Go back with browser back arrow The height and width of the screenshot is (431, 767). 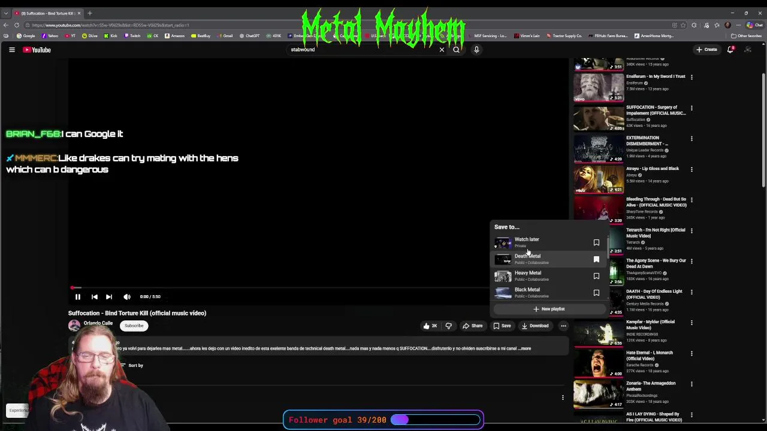tap(6, 25)
